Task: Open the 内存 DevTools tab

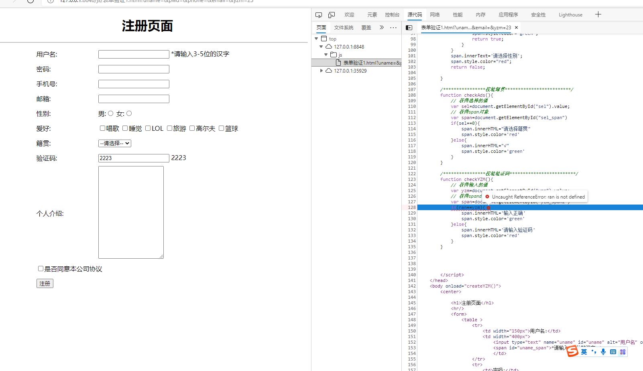Action: tap(480, 15)
